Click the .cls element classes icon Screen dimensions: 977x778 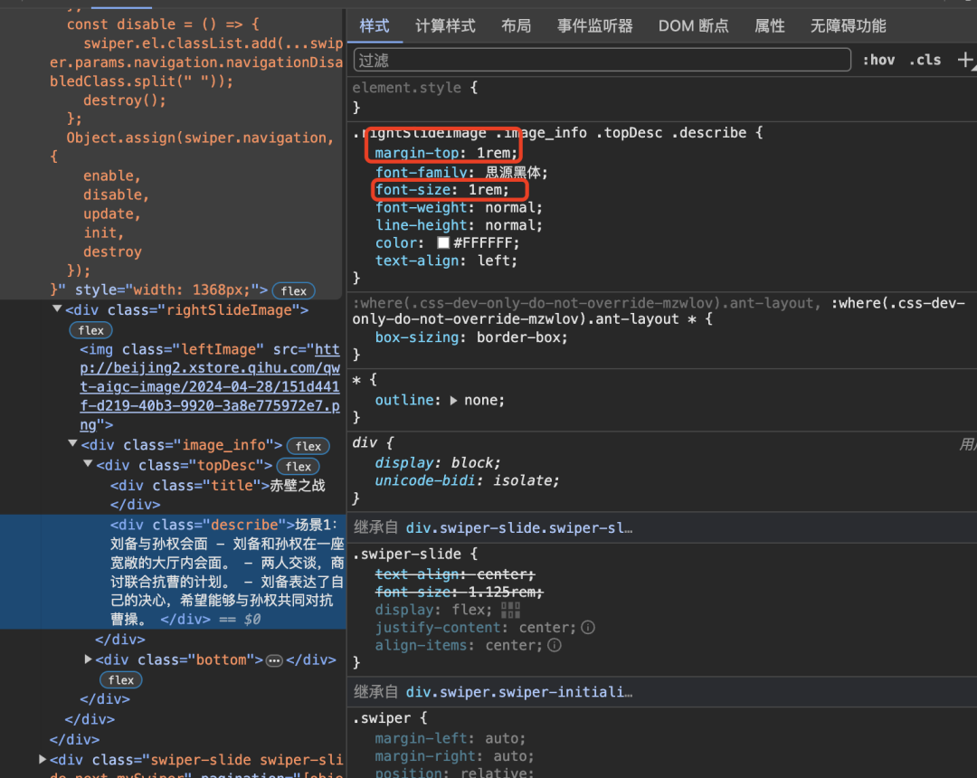click(x=925, y=59)
